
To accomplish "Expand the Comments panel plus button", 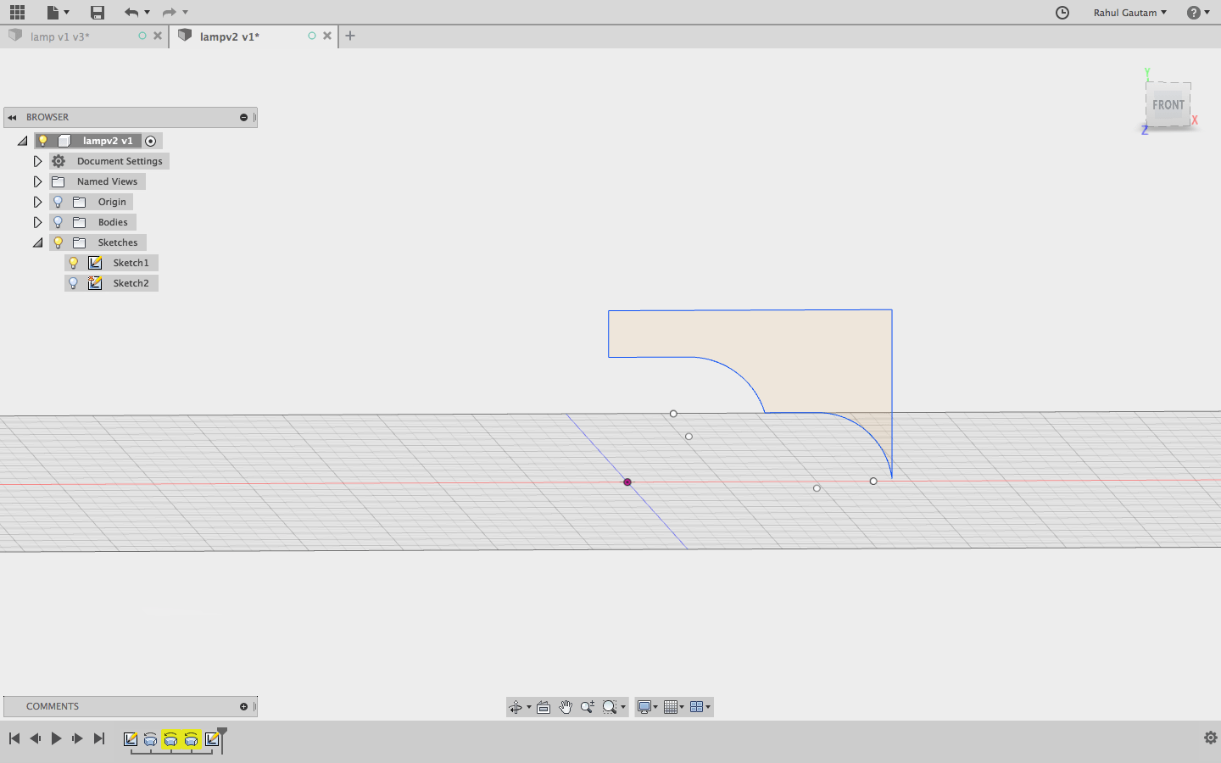I will (243, 706).
